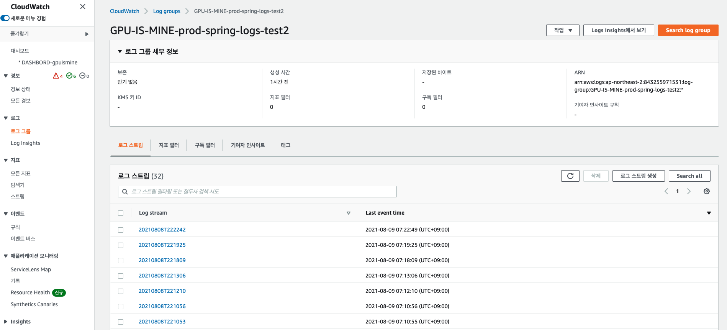Open log stream table settings gear
Viewport: 727px width, 330px height.
point(707,191)
